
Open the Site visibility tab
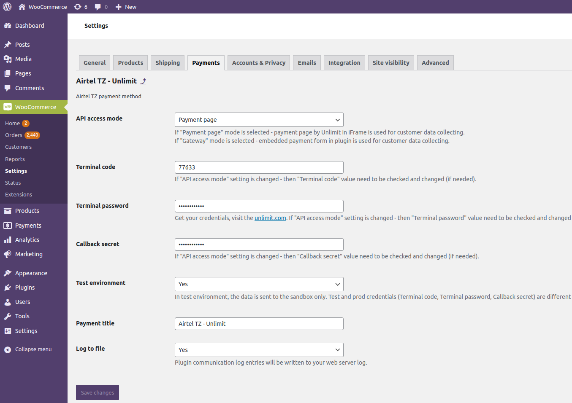[391, 63]
